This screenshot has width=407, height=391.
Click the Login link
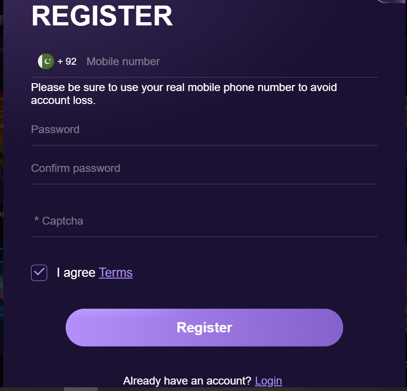268,380
